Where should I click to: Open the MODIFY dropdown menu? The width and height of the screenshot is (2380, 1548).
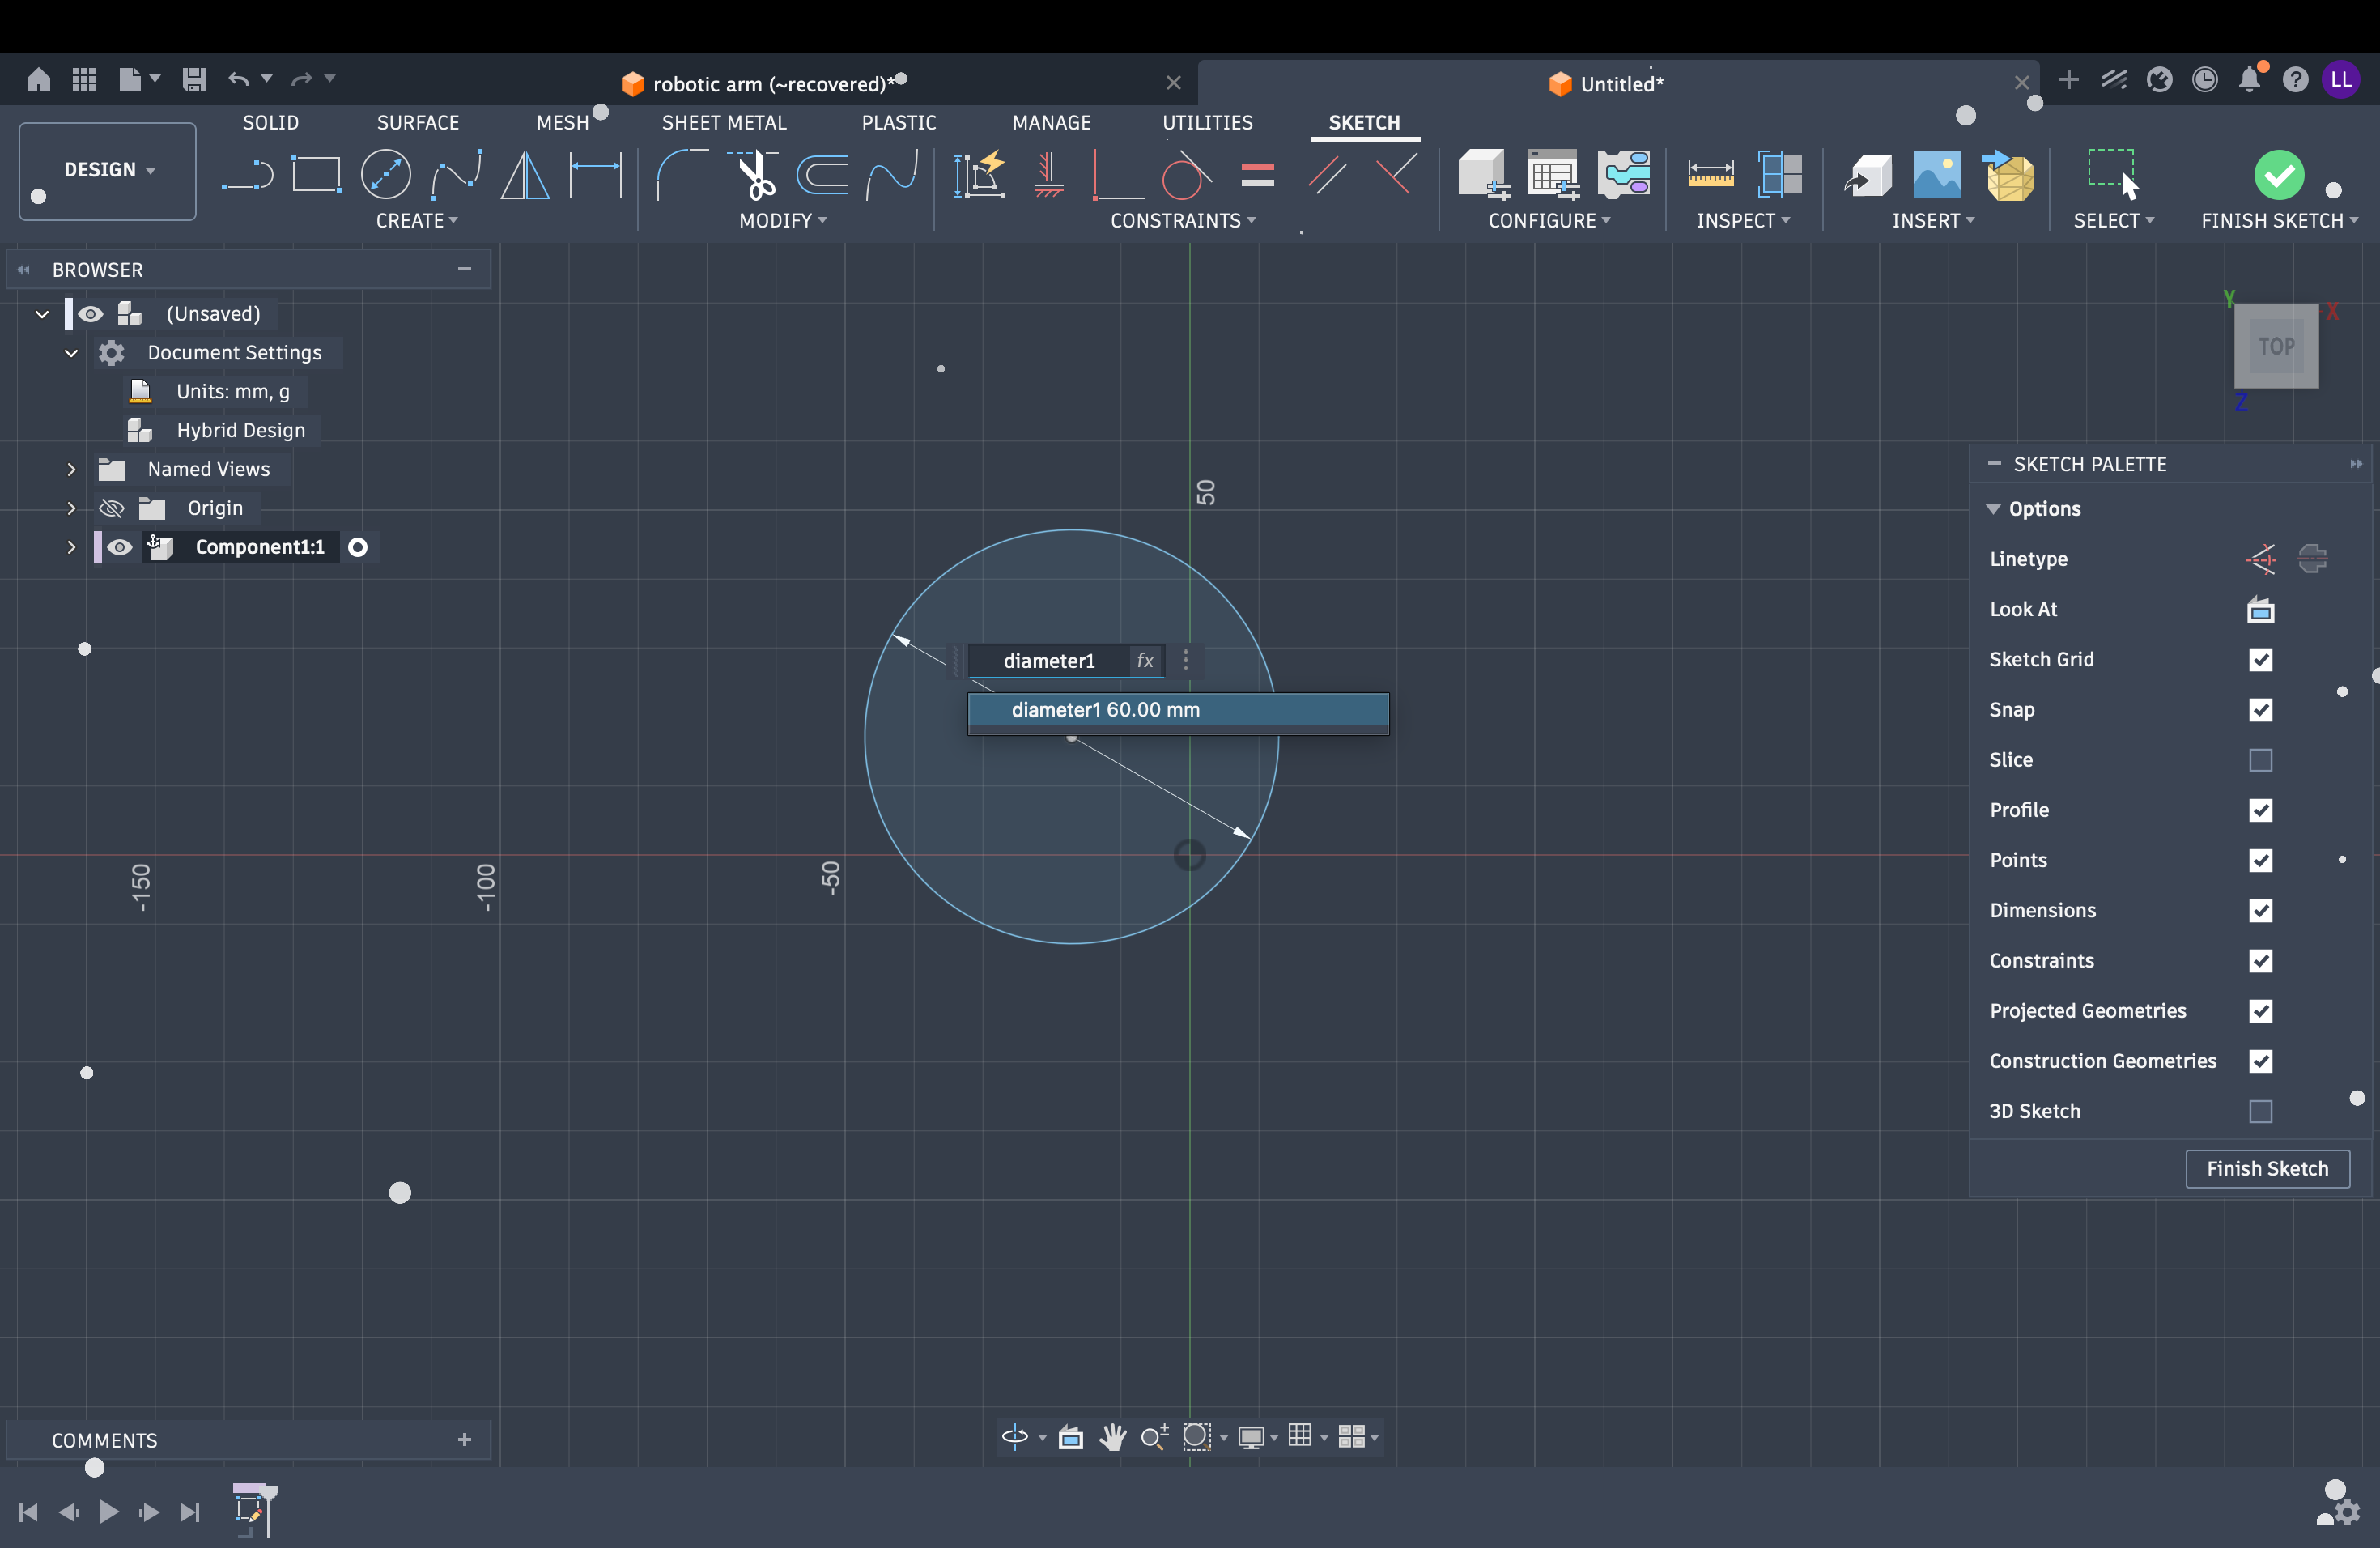(x=782, y=220)
